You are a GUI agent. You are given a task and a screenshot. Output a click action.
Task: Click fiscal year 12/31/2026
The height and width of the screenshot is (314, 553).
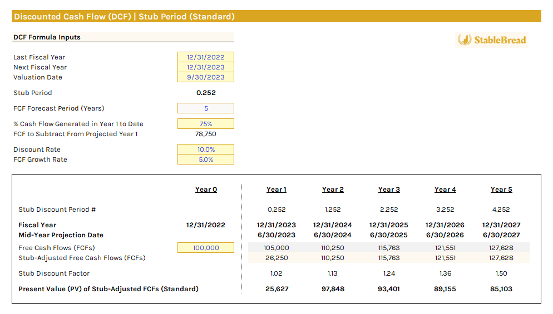[445, 225]
